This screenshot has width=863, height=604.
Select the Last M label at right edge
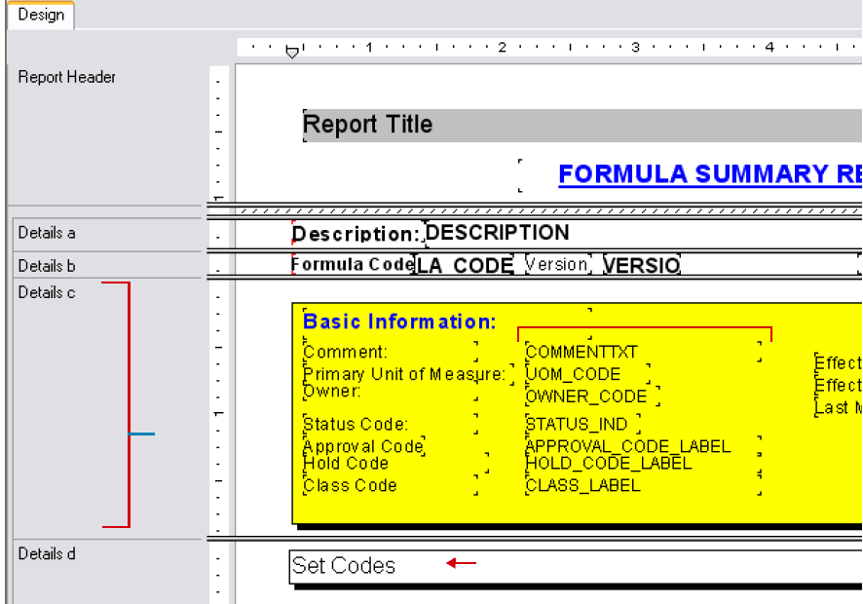[x=839, y=407]
